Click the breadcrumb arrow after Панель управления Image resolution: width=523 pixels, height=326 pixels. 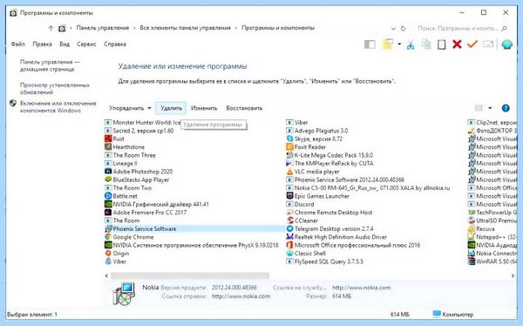134,28
